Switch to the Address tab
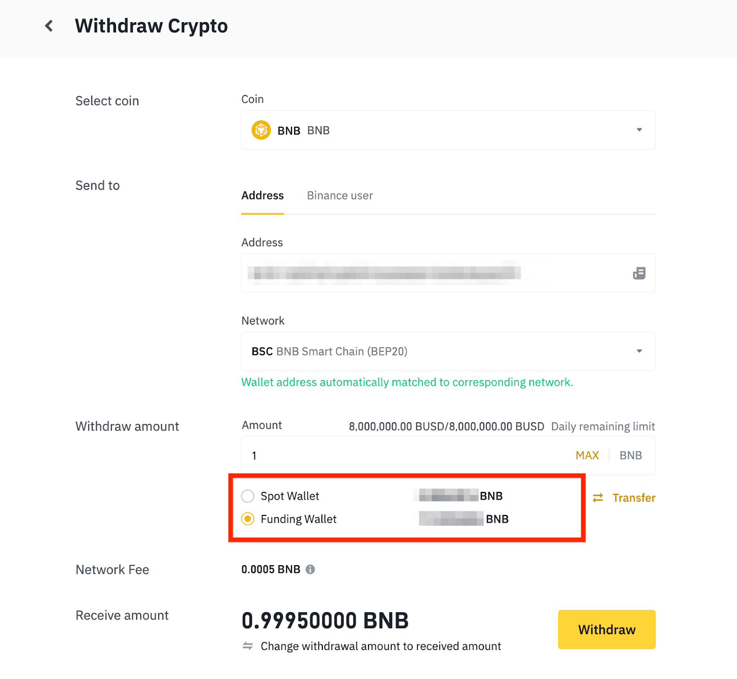 pyautogui.click(x=263, y=196)
